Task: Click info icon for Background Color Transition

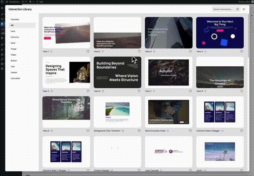Action: click(123, 131)
